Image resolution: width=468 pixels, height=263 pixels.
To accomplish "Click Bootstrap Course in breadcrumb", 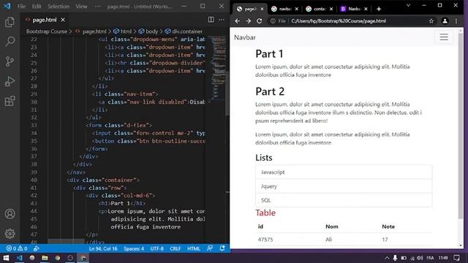I will (x=47, y=31).
